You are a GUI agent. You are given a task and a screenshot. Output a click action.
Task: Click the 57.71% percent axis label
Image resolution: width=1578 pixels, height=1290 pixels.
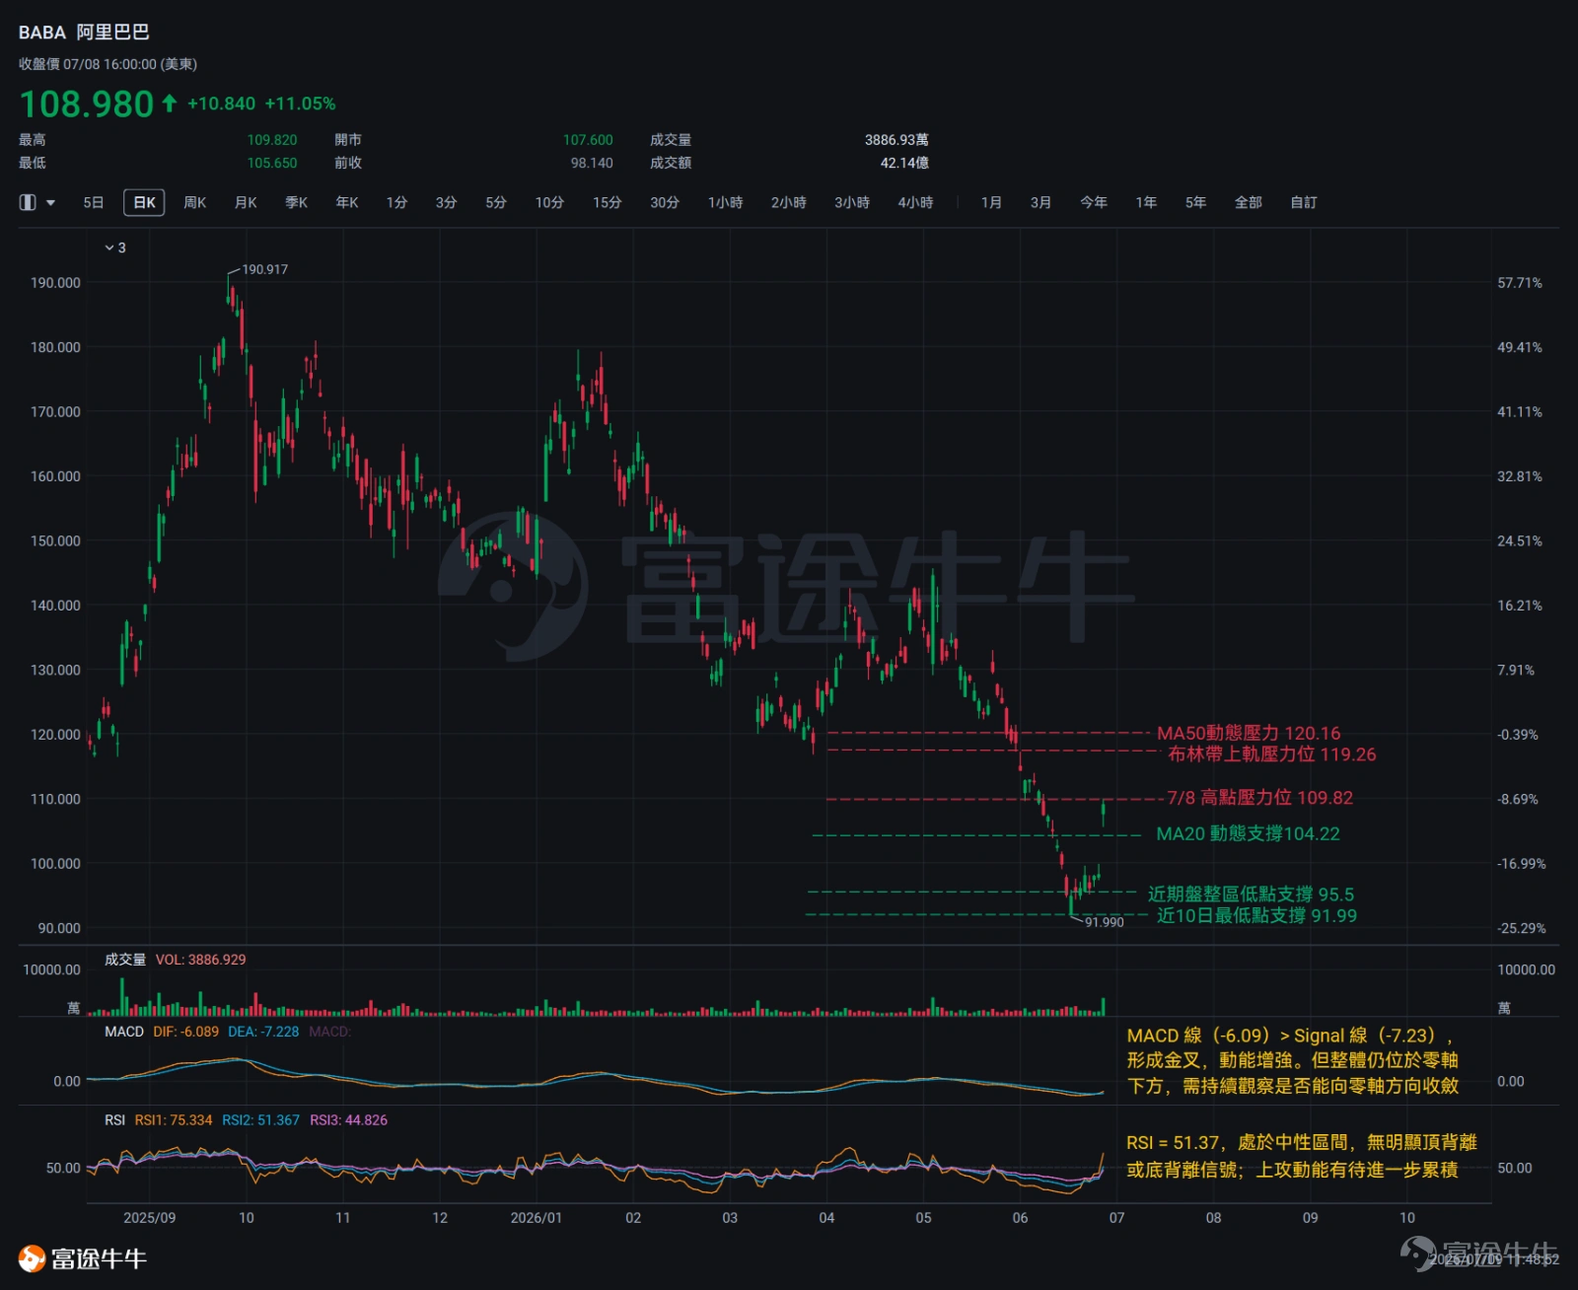[1520, 283]
